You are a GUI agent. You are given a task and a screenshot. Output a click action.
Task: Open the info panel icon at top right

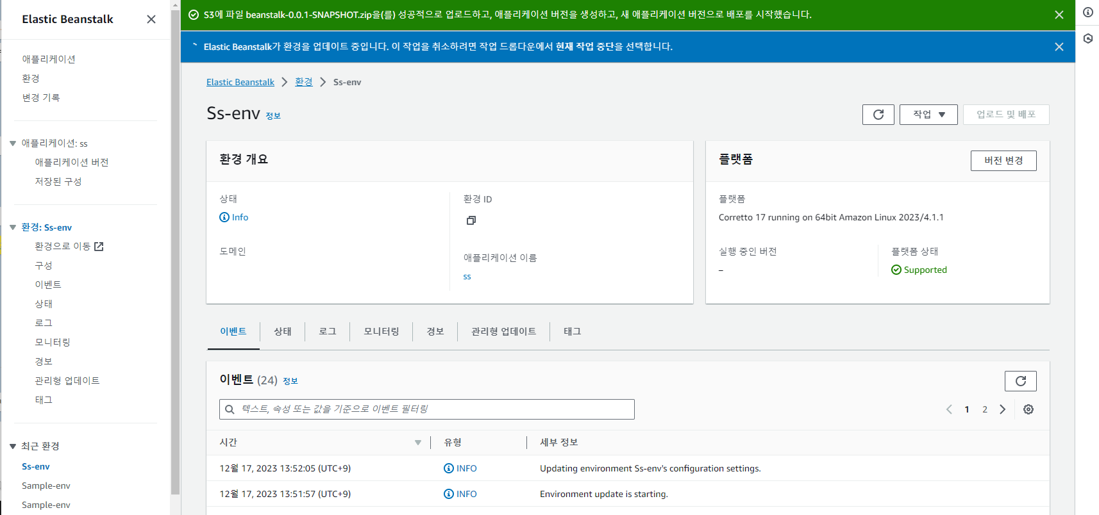point(1088,12)
